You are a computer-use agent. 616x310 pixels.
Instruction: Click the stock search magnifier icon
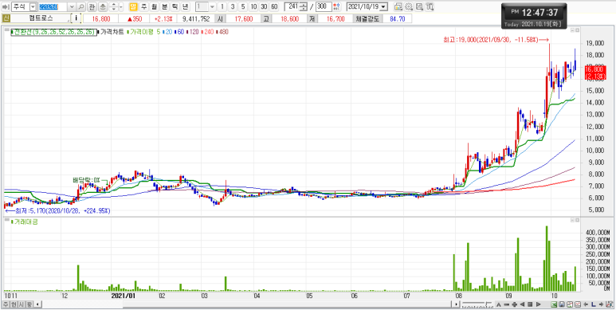[81, 6]
